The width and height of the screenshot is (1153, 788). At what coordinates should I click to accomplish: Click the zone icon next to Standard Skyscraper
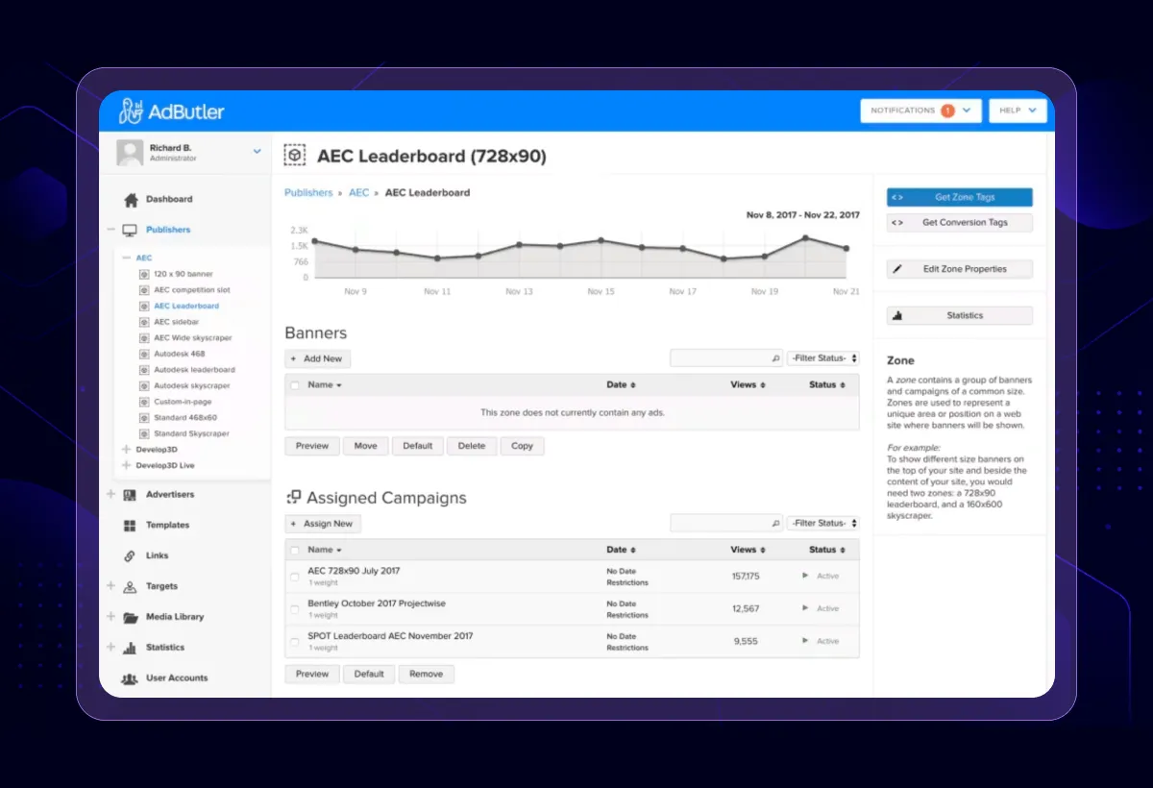(144, 434)
